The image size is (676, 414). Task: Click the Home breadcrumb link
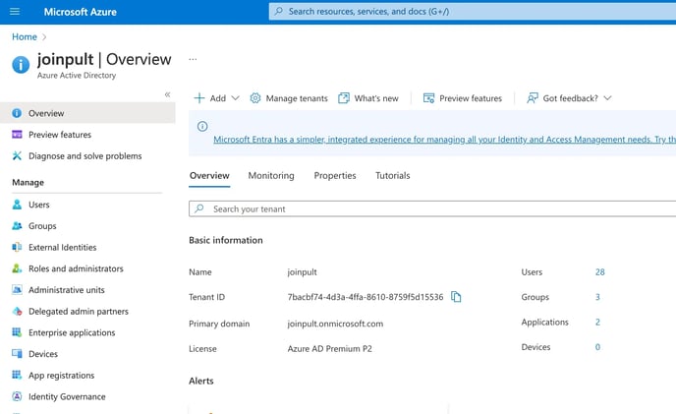pos(25,37)
